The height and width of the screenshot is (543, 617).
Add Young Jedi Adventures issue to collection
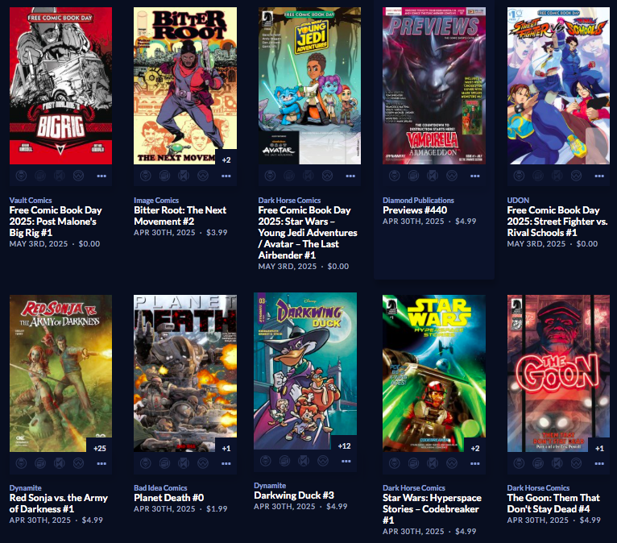(x=289, y=176)
